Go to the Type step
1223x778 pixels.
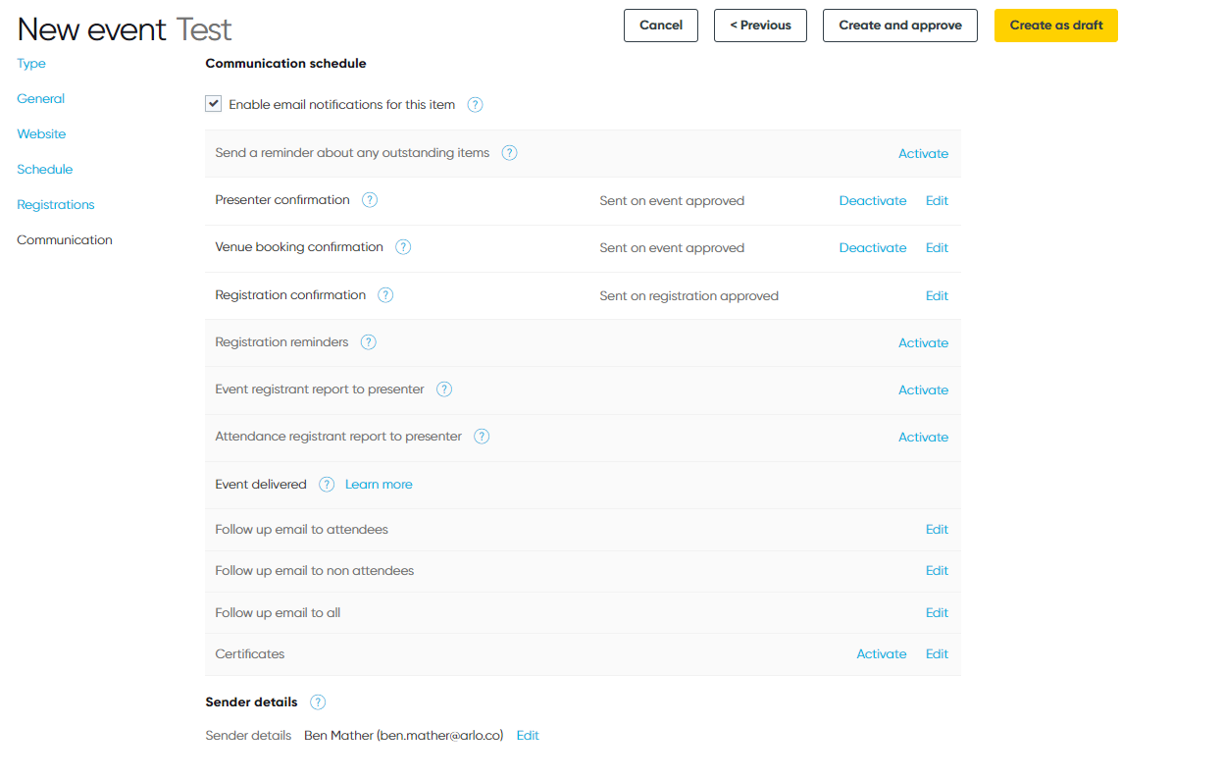(x=31, y=64)
